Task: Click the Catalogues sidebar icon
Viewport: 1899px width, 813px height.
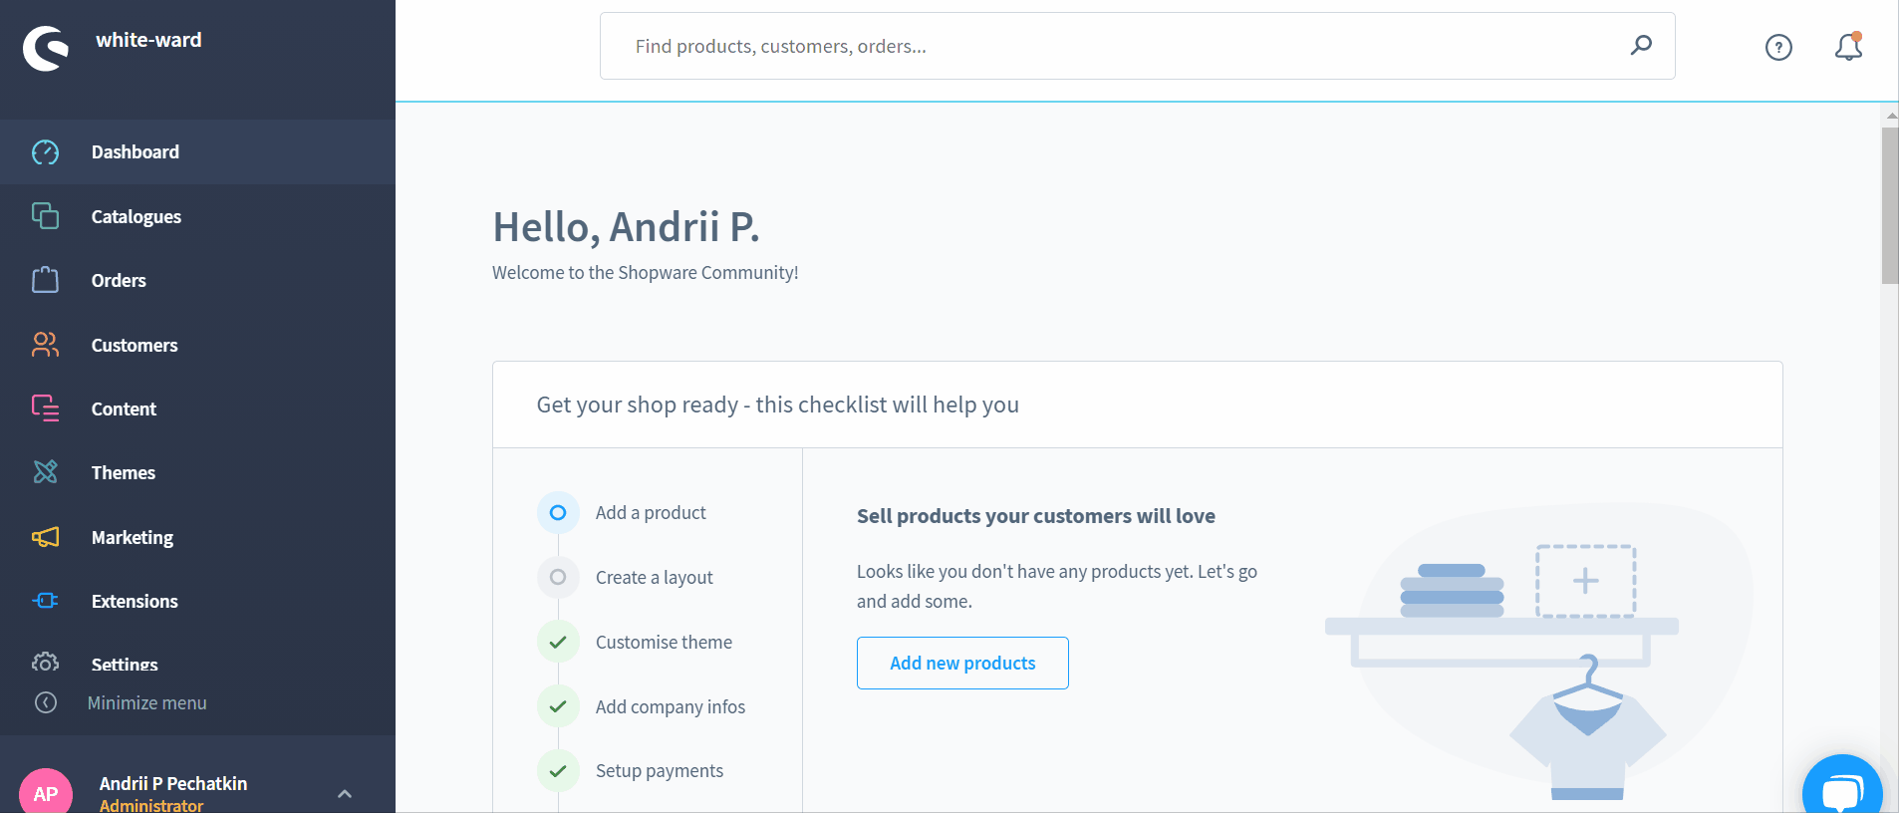Action: 45,216
